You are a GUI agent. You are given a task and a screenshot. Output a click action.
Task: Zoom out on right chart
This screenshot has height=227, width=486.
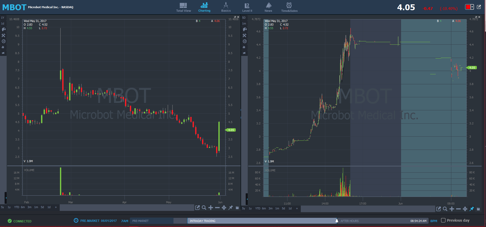[458, 209]
